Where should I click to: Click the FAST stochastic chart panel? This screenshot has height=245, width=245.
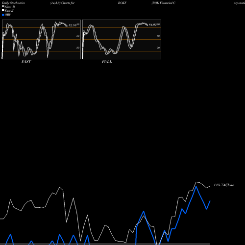point(41,39)
